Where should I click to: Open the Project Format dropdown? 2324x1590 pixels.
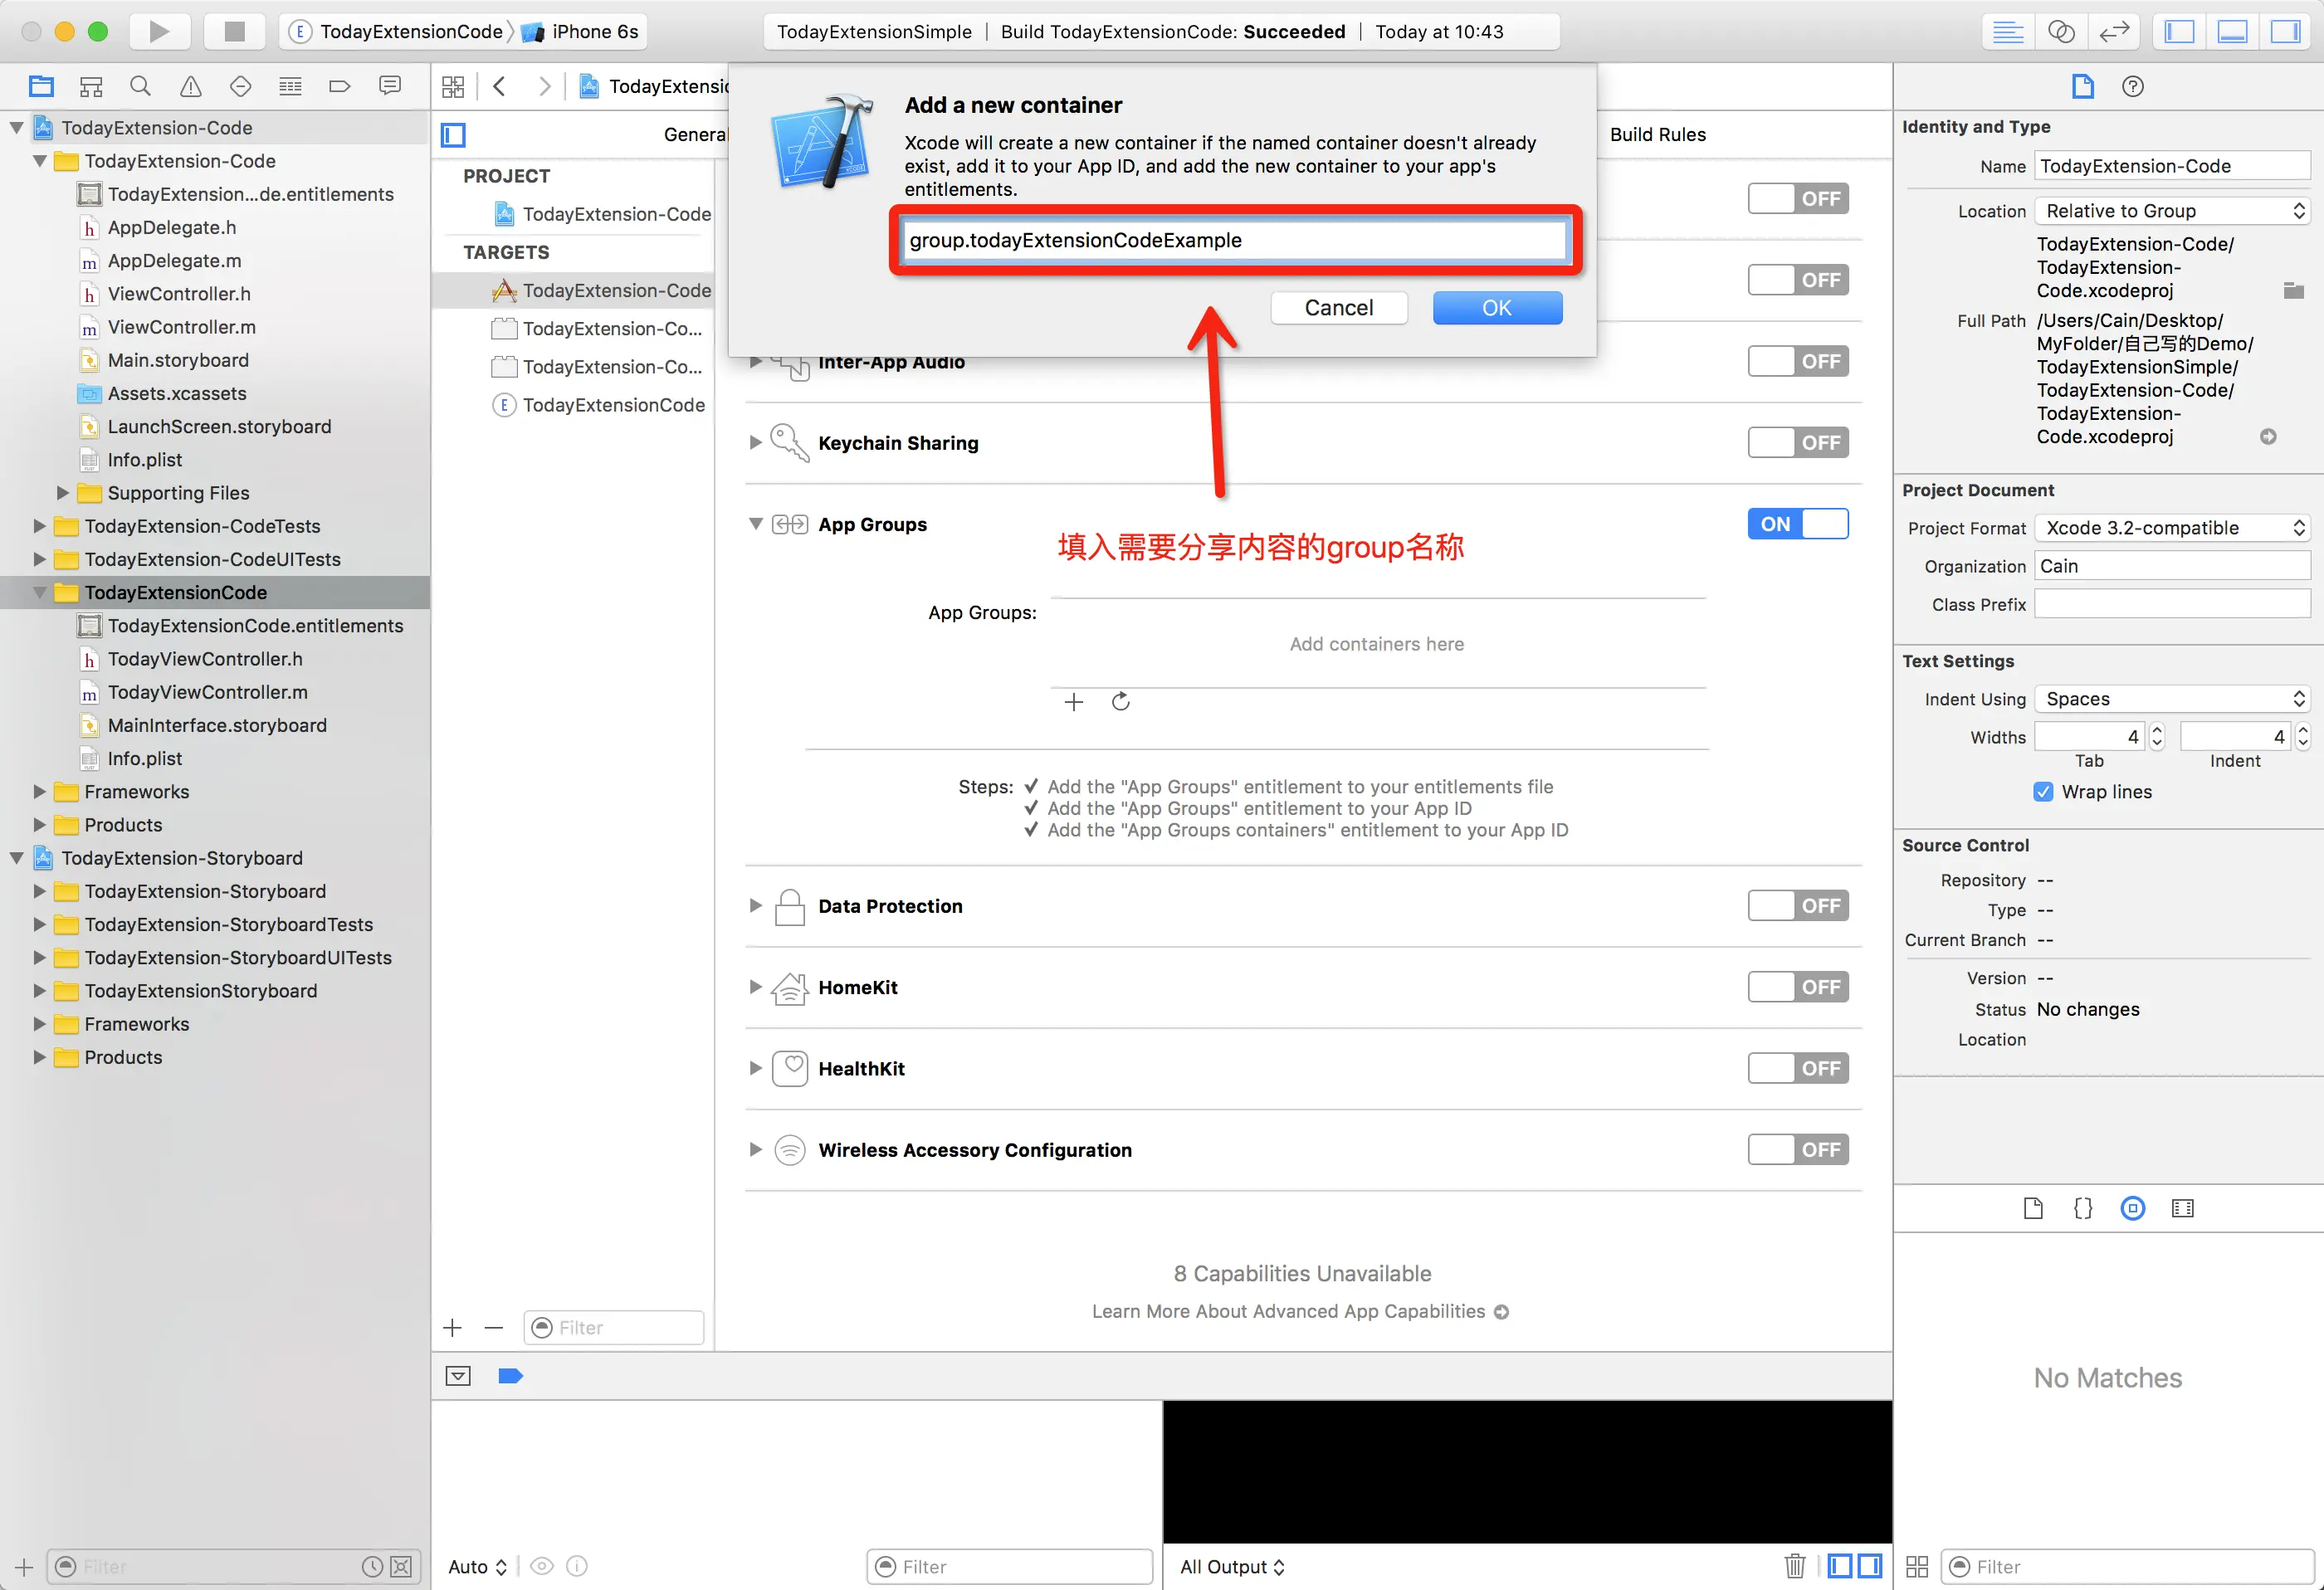pyautogui.click(x=2171, y=528)
